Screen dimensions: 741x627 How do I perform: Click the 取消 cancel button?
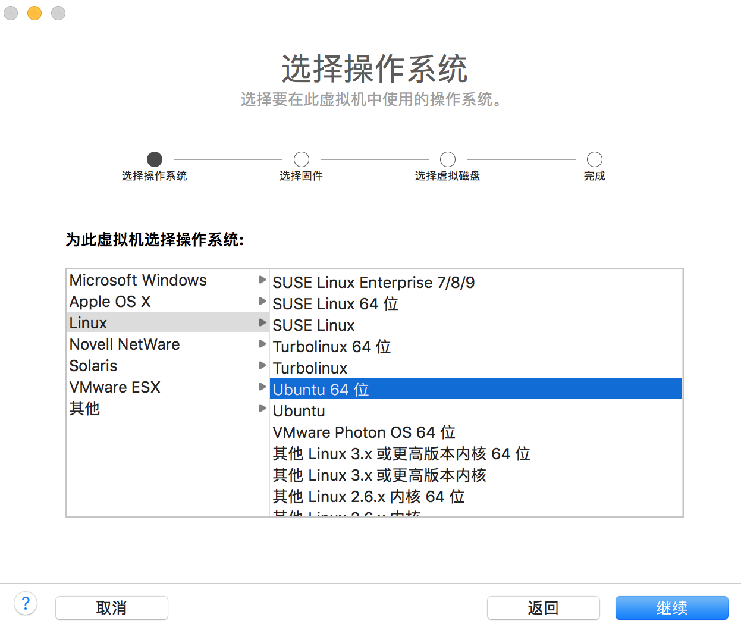tap(112, 608)
